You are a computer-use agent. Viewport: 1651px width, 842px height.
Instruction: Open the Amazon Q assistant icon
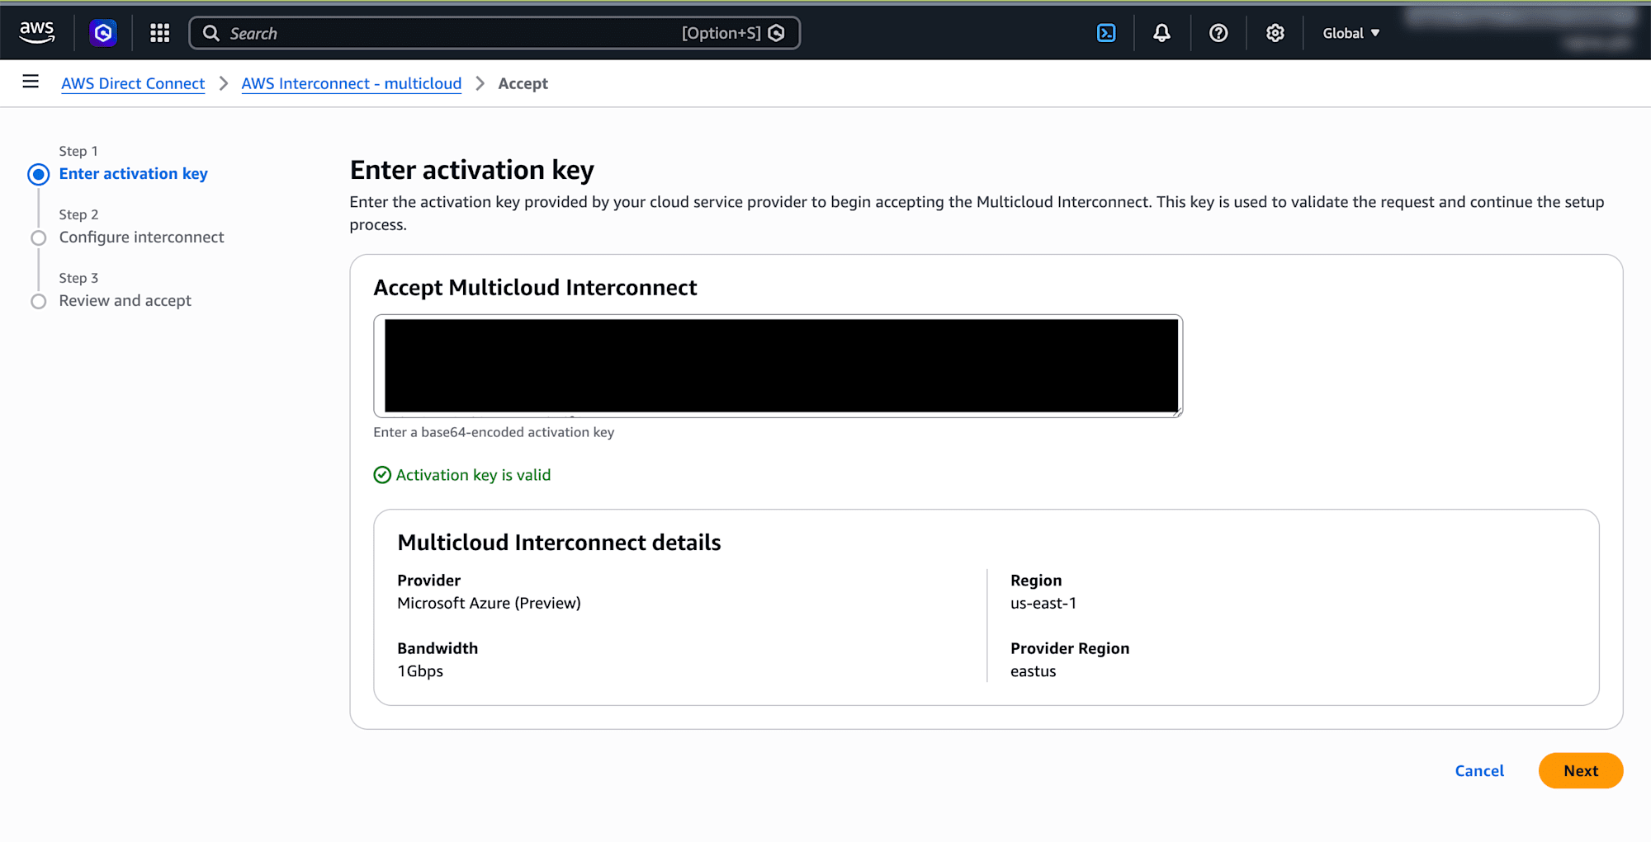(103, 33)
